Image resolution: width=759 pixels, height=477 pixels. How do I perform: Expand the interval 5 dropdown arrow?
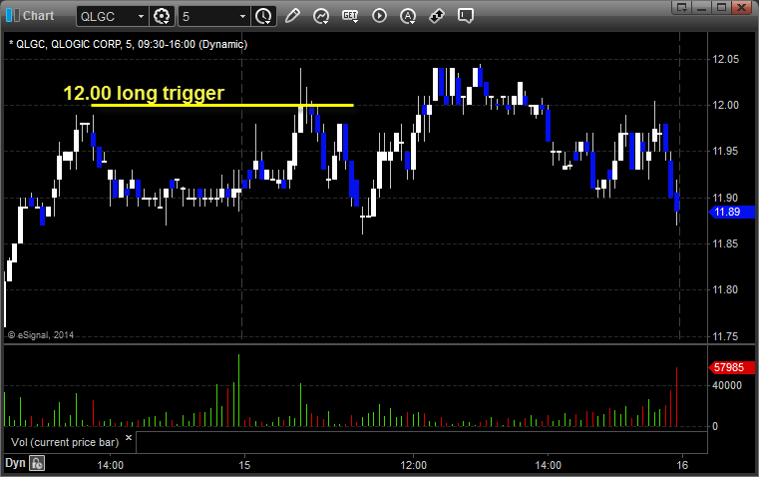pos(243,16)
